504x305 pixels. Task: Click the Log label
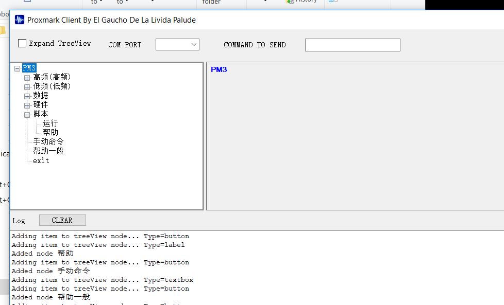pos(19,221)
